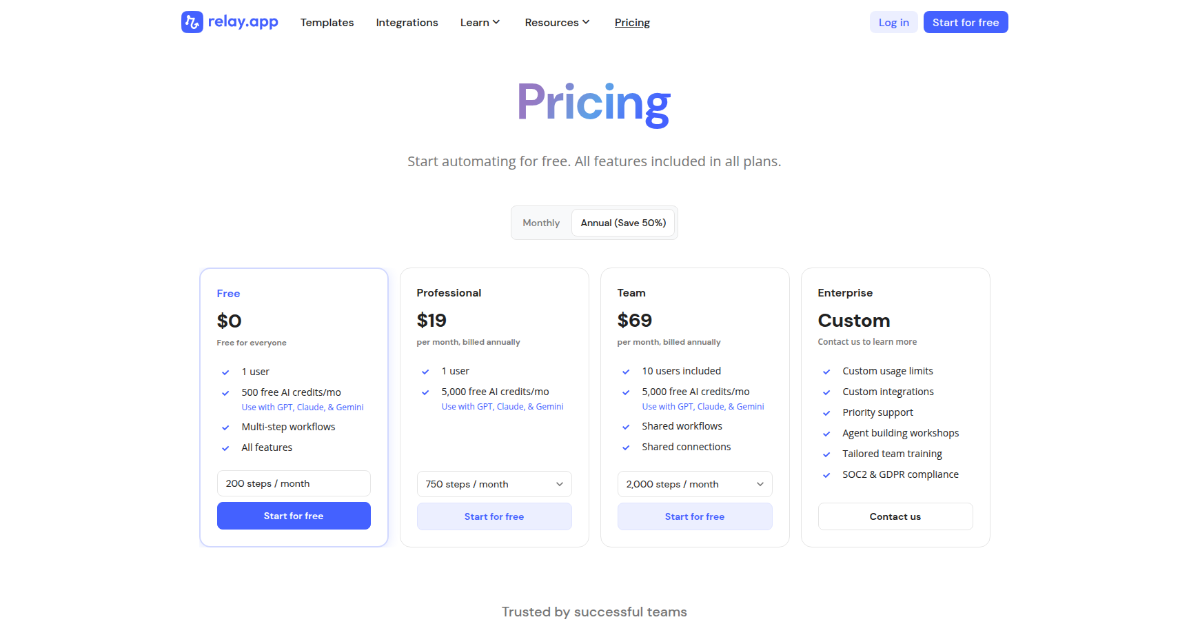This screenshot has height=624, width=1189.
Task: Select Annual (Save 50%) billing option
Action: pos(623,223)
